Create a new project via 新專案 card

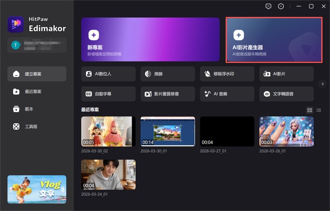150,39
